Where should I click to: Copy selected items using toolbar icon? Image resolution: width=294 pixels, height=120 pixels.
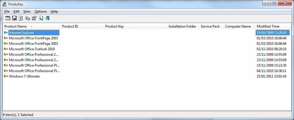28,18
